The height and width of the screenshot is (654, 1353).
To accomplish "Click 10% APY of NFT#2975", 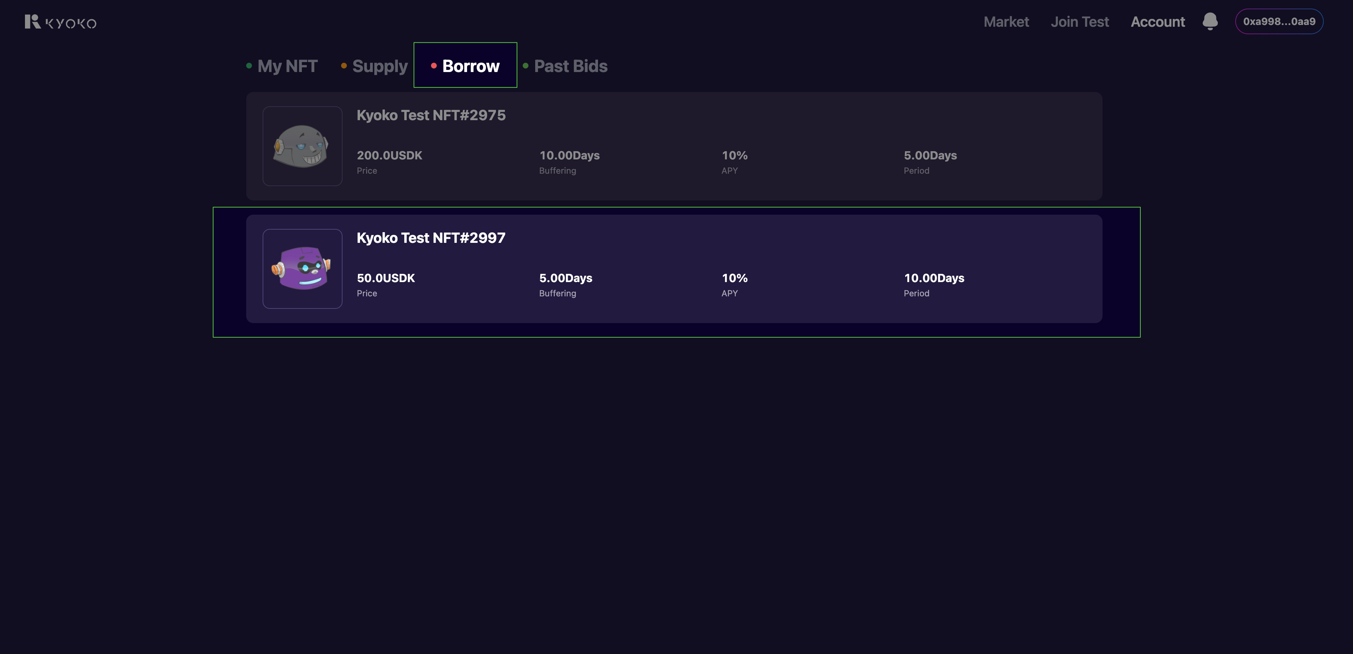I will [x=734, y=155].
